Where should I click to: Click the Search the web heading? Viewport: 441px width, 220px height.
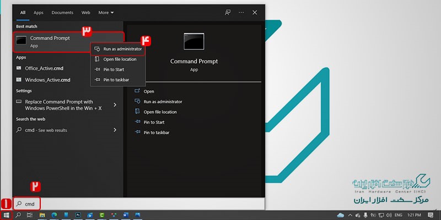pyautogui.click(x=31, y=119)
